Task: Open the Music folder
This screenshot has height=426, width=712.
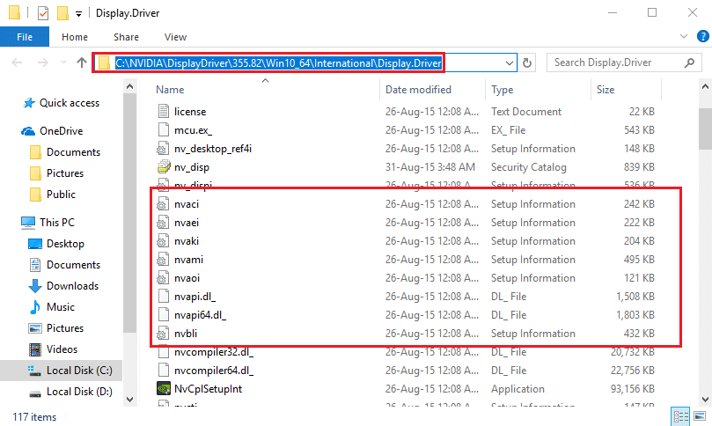Action: tap(61, 307)
